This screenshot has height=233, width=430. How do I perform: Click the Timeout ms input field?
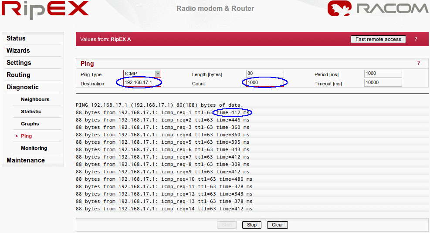[x=383, y=82]
